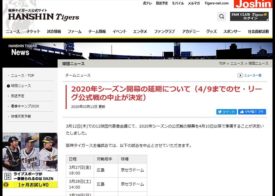Click the Twitter ツイート share button

coord(226,112)
